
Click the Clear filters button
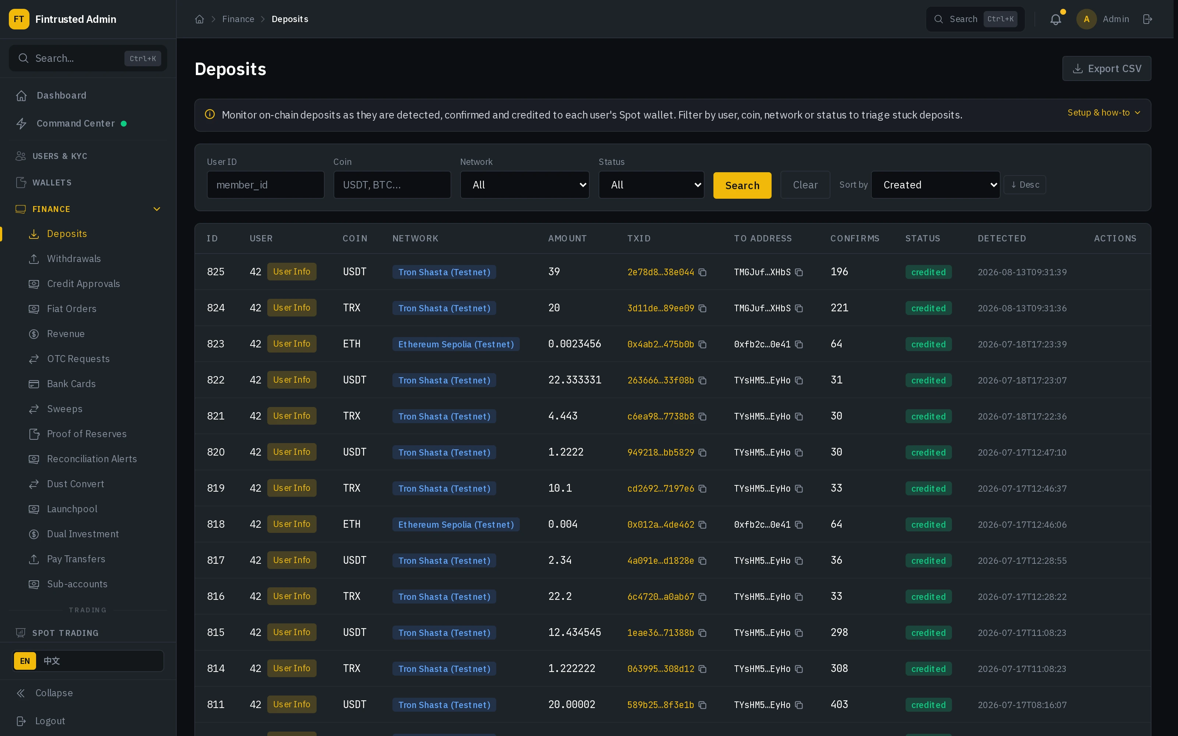(x=805, y=184)
